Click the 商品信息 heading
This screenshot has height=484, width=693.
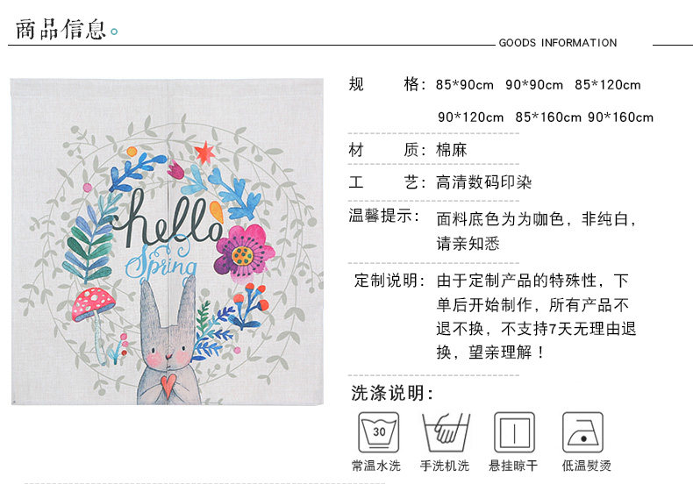pos(61,30)
